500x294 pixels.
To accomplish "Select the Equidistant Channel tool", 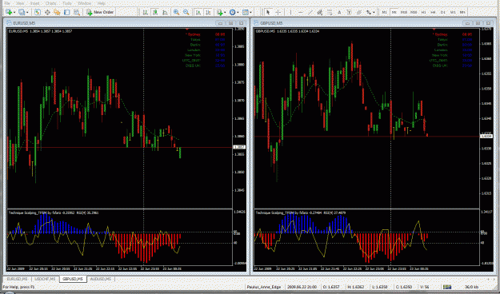I will (x=320, y=12).
